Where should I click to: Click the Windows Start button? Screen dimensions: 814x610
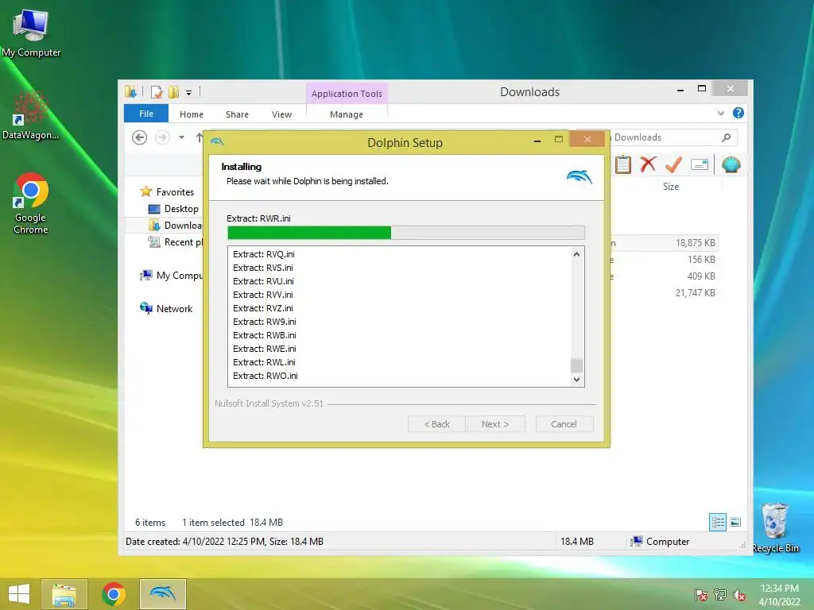click(19, 594)
